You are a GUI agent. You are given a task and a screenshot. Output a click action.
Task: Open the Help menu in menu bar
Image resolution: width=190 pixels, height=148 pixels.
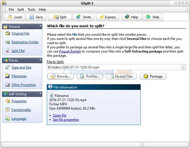click(x=42, y=9)
